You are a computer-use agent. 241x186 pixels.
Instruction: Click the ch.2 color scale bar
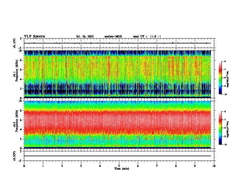click(220, 128)
